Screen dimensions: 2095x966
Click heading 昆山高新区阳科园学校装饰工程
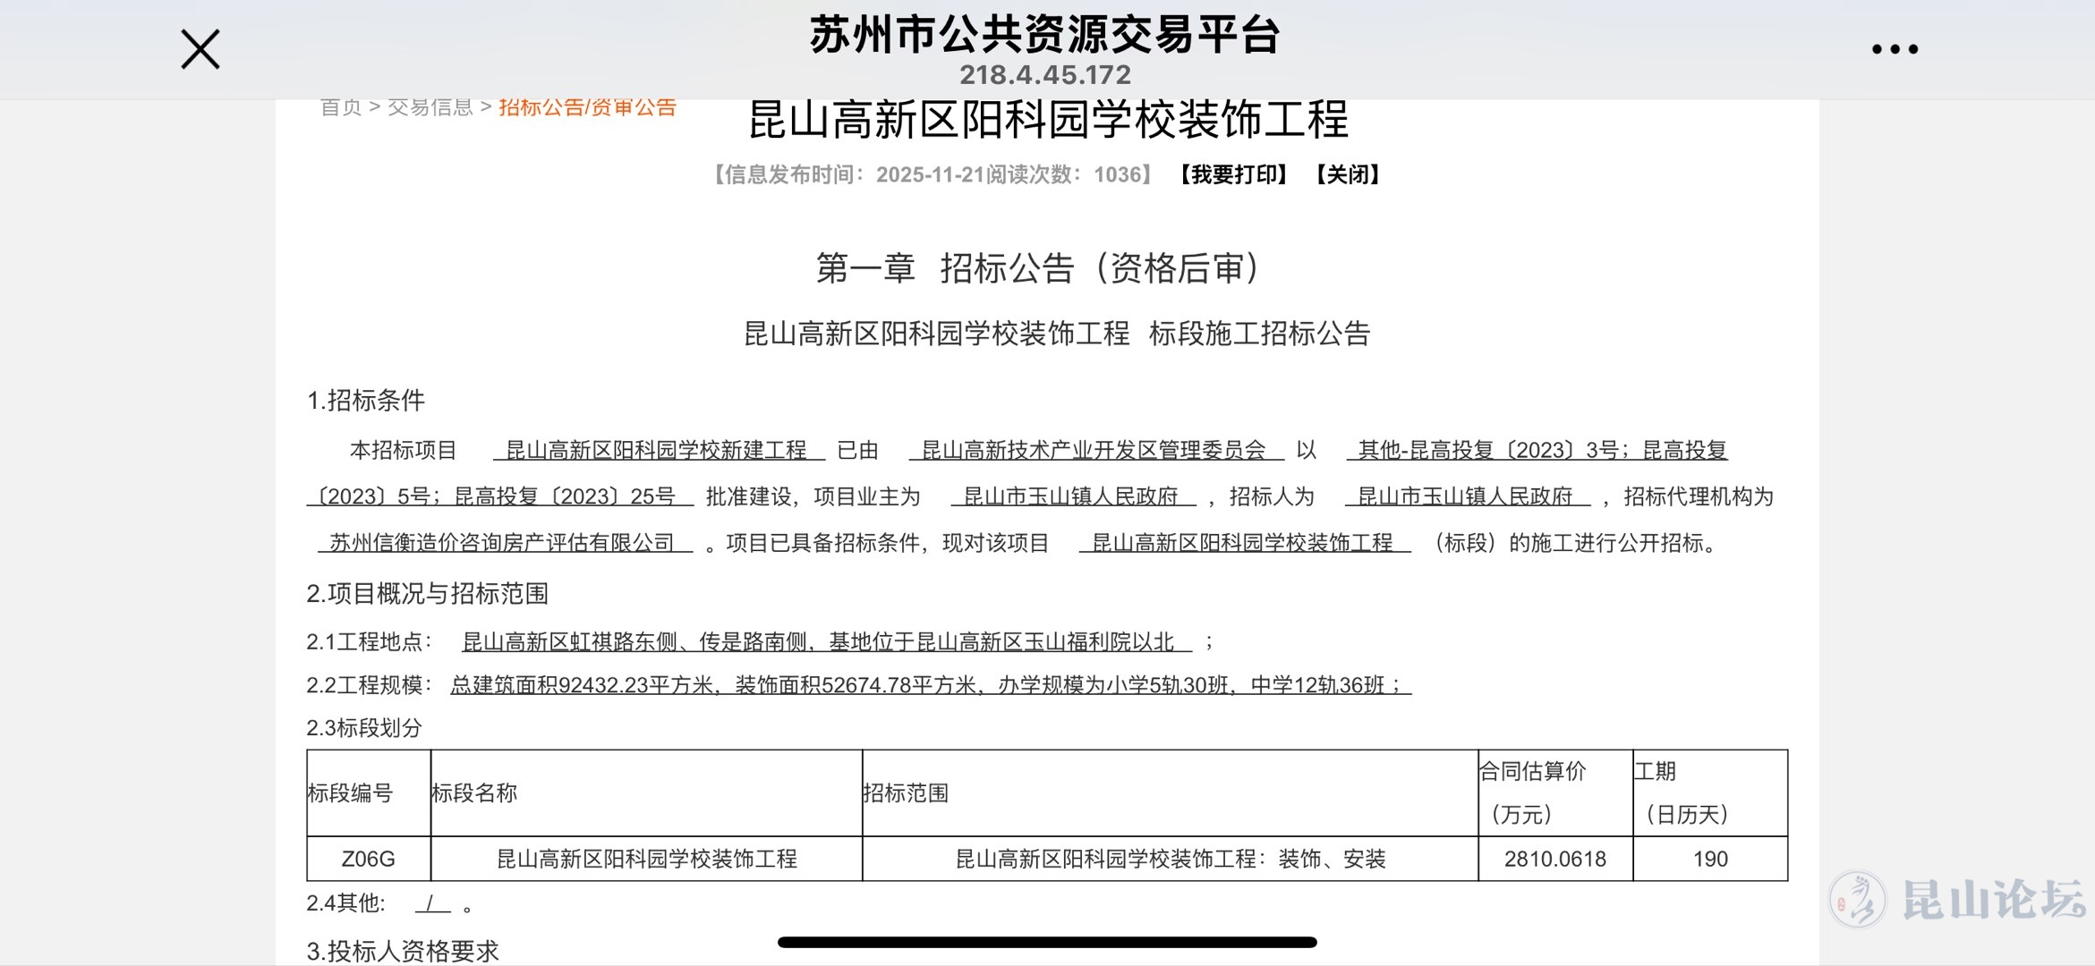1047,121
